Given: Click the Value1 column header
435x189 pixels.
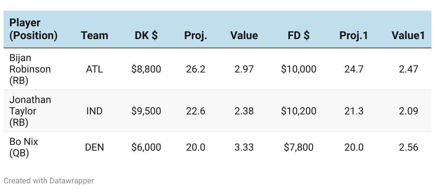Looking at the screenshot, I should tap(408, 36).
